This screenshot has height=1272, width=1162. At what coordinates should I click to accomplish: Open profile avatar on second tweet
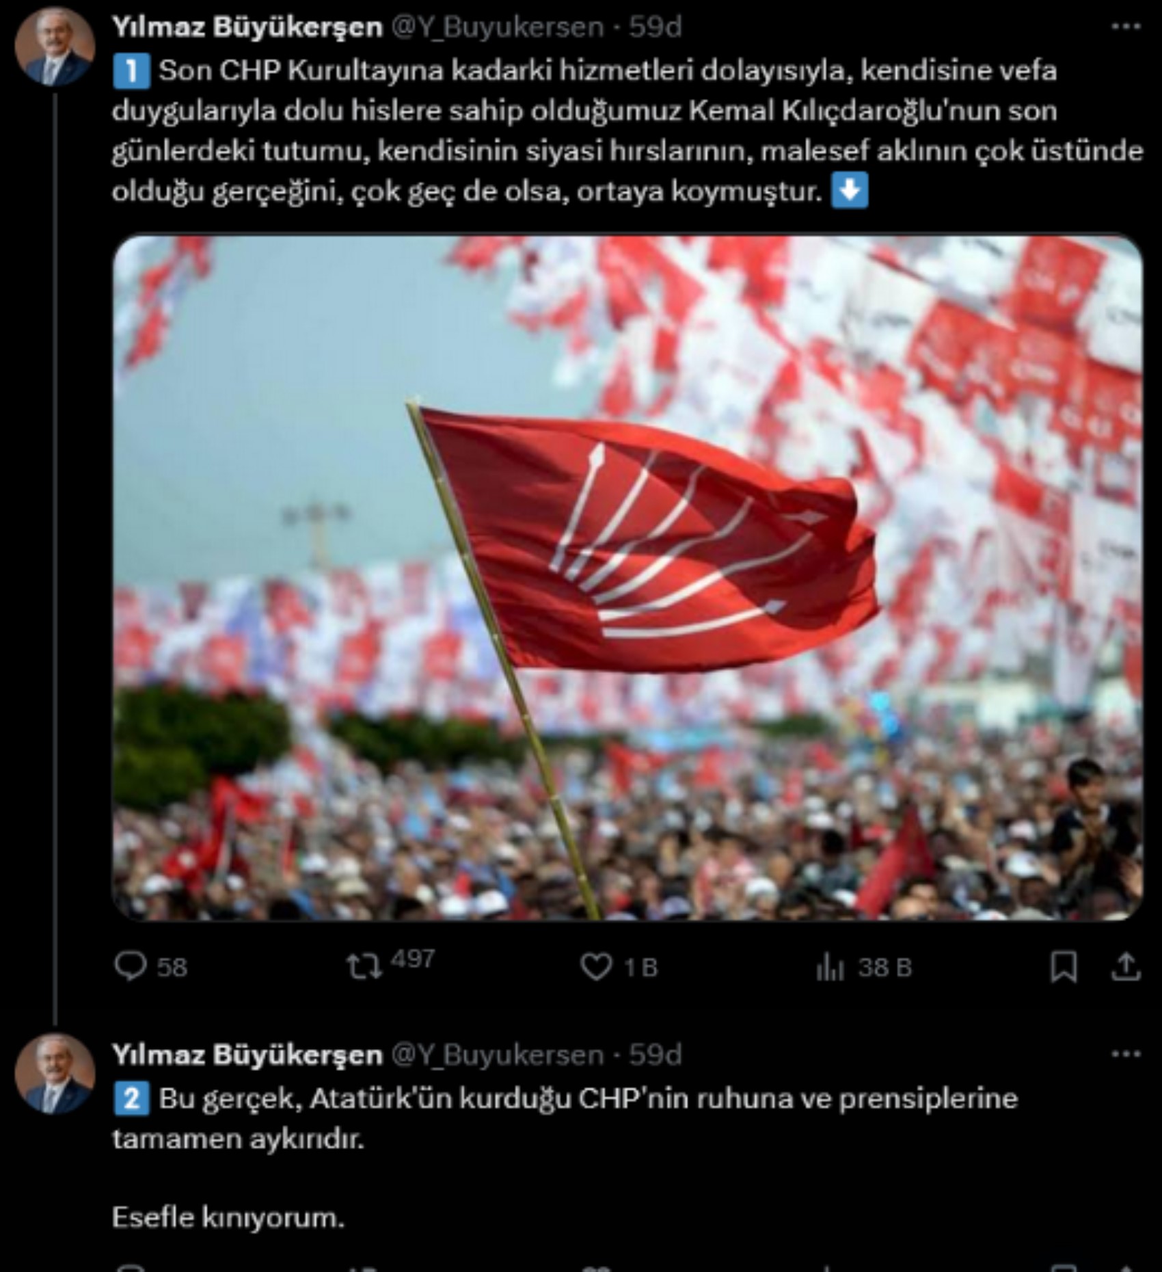click(55, 1074)
